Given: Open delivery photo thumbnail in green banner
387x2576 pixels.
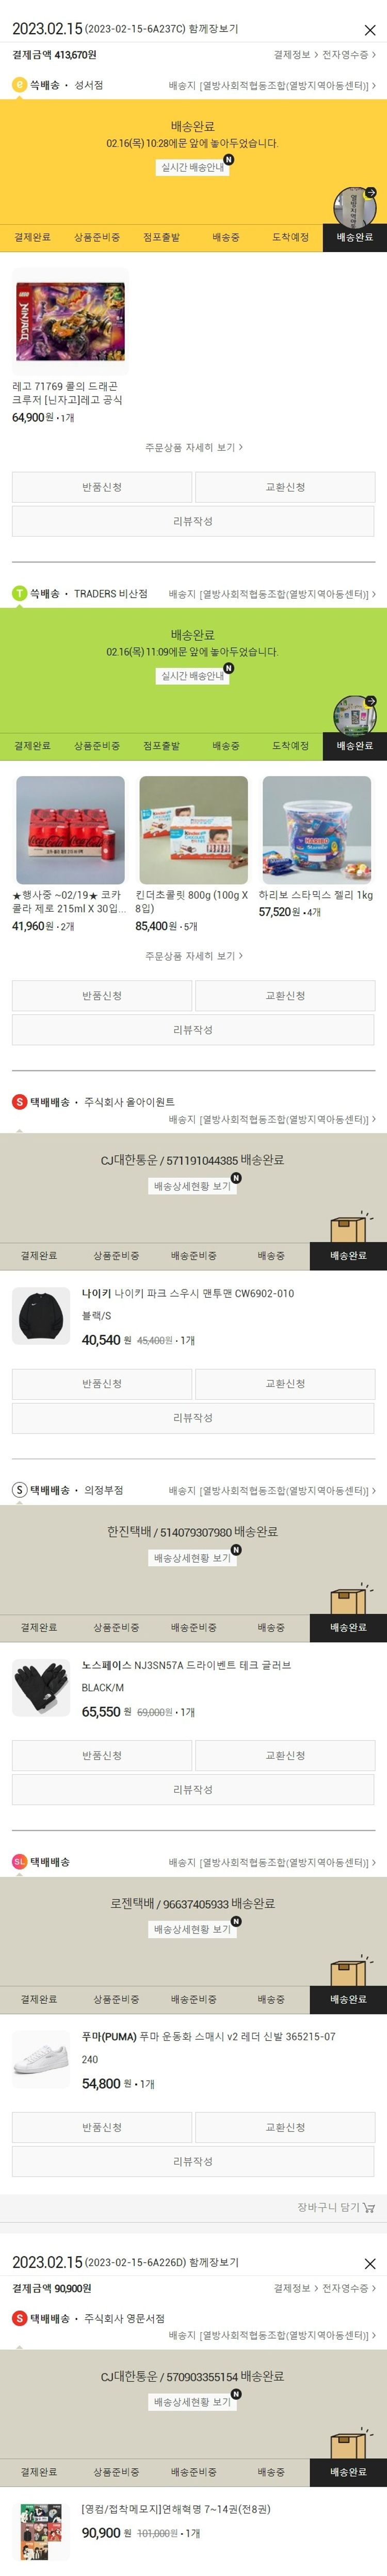Looking at the screenshot, I should coord(354,715).
